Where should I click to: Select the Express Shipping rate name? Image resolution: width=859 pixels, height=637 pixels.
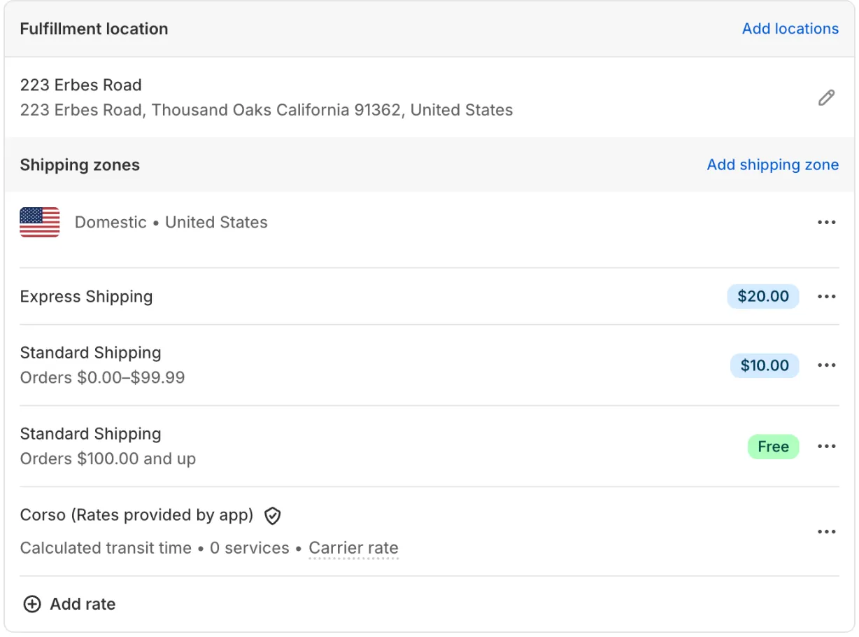point(86,297)
